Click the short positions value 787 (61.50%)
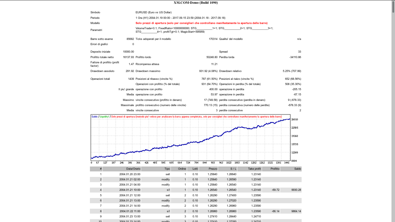 click(210, 79)
